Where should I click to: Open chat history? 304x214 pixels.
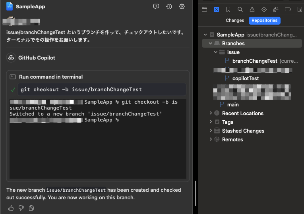(169, 7)
